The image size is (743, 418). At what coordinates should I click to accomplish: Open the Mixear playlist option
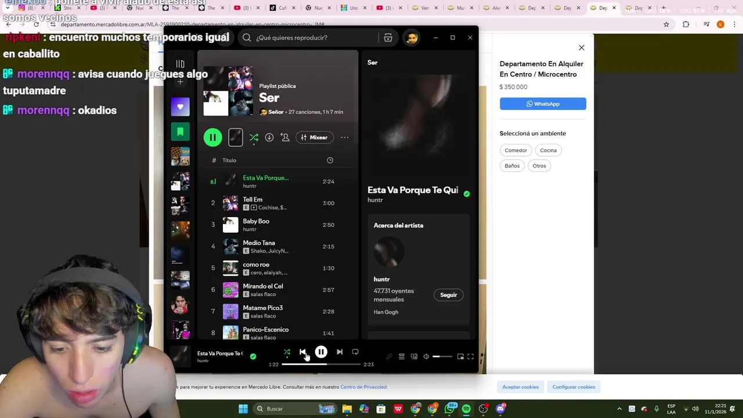[x=314, y=138]
